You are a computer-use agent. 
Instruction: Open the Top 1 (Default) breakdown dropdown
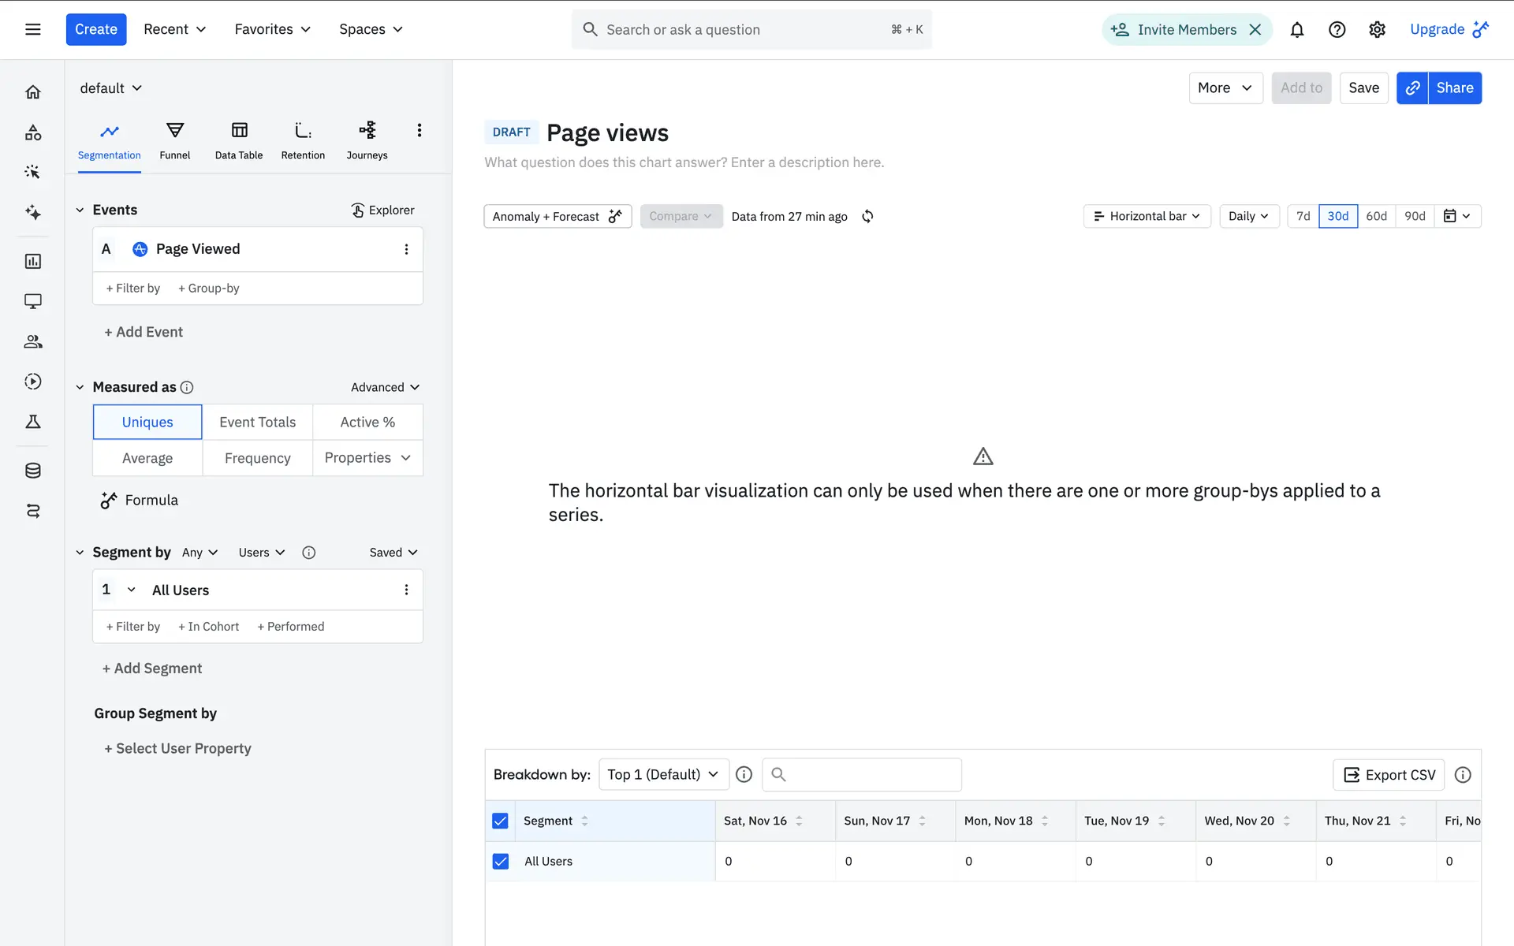pyautogui.click(x=662, y=774)
